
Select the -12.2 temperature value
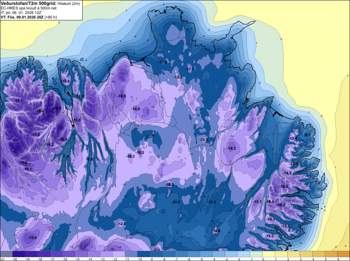(x=190, y=69)
